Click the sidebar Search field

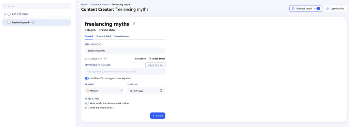coord(37,6)
